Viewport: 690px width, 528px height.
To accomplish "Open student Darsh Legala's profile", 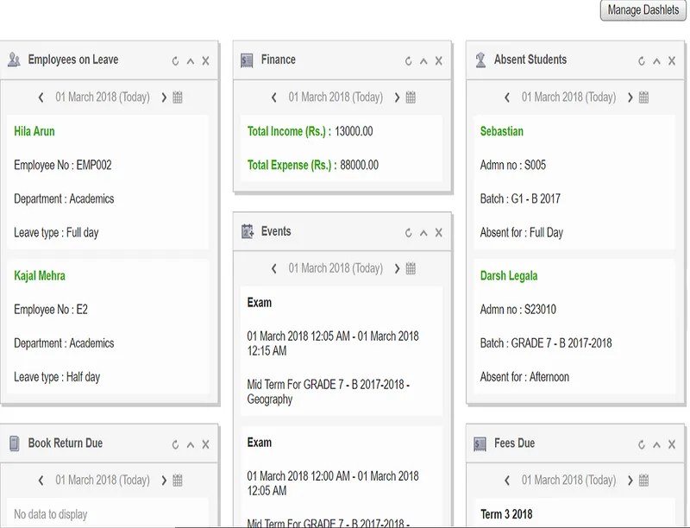I will point(509,275).
